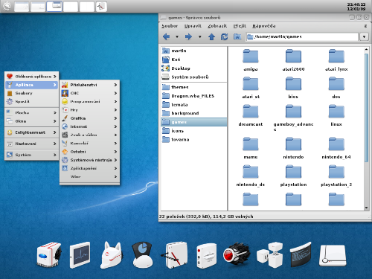Click the Back arrow in file manager toolbar

(x=166, y=37)
